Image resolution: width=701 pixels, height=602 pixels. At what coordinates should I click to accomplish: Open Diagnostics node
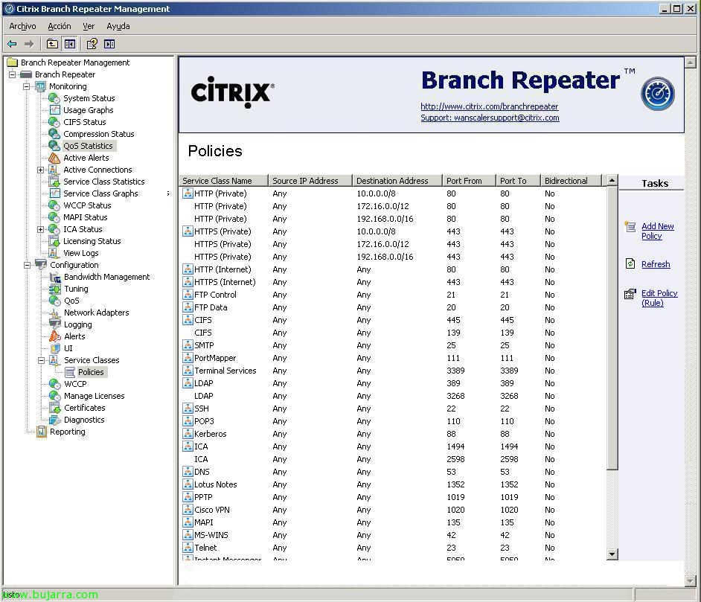pos(84,420)
